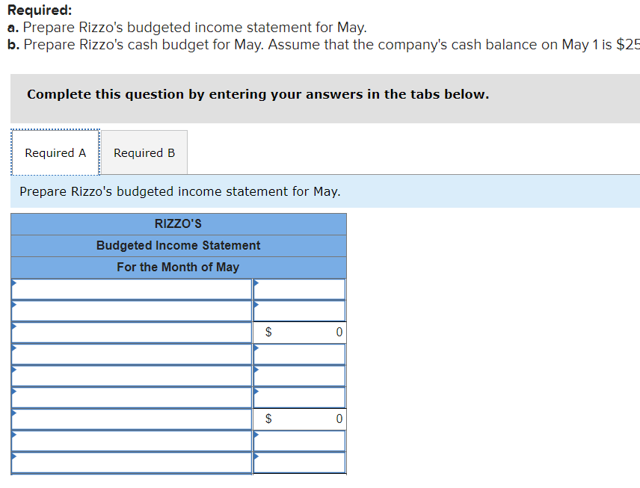Open the fifth row label dropdown triangle
Screen dimensions: 640x488
click(x=13, y=371)
